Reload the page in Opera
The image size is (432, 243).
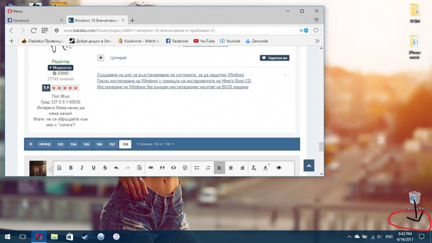(x=34, y=30)
